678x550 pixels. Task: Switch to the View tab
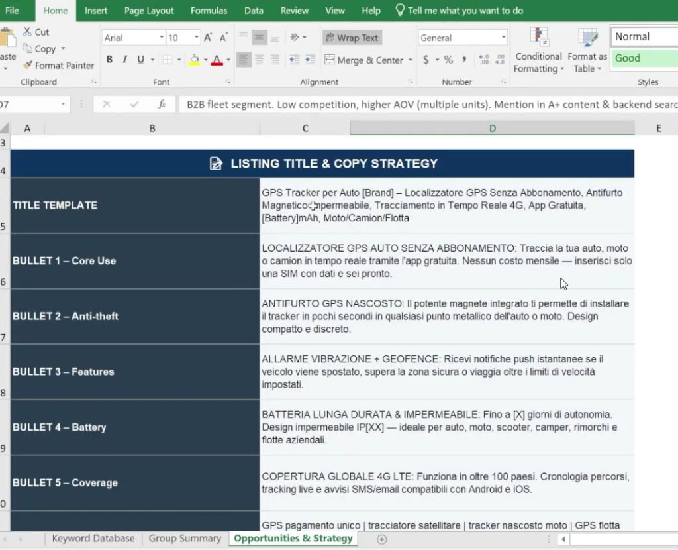tap(334, 11)
